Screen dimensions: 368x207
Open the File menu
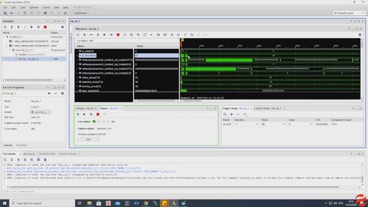click(5, 7)
